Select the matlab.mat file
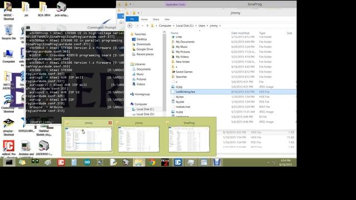Screen dimensions: 356x200 [x=233, y=107]
